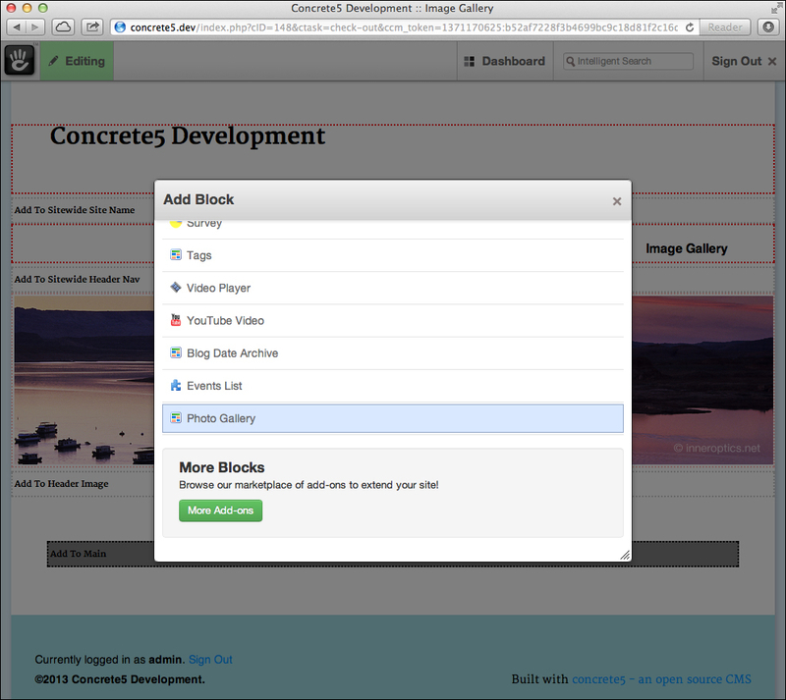Image resolution: width=786 pixels, height=700 pixels.
Task: Click the Video Player block icon
Action: tap(176, 288)
